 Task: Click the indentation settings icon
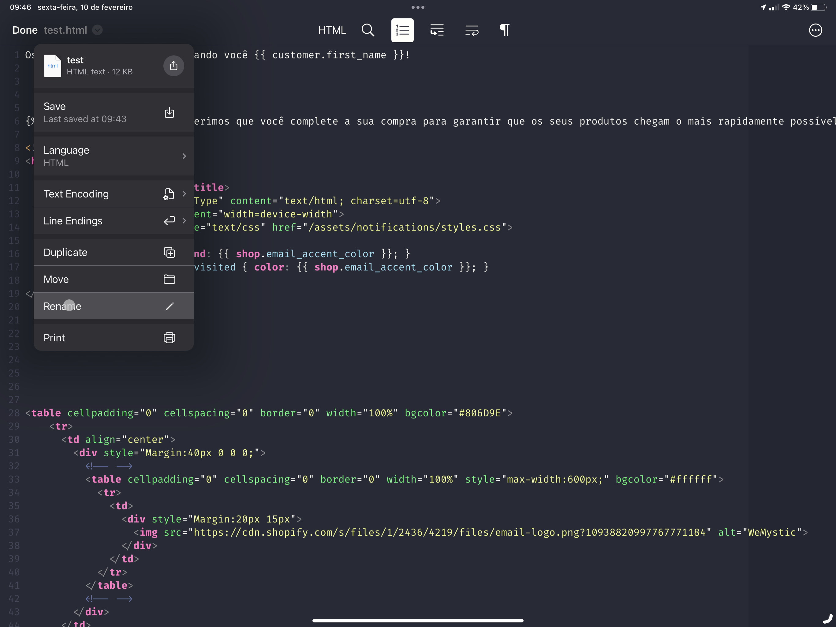coord(437,30)
